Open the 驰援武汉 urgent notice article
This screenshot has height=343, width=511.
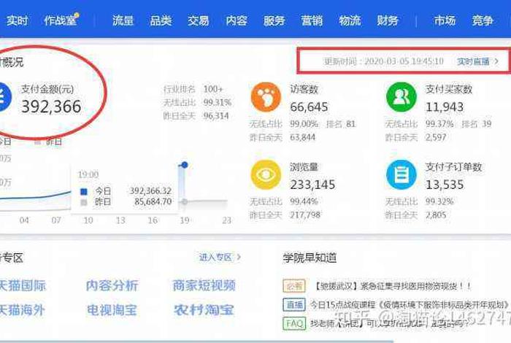(393, 286)
